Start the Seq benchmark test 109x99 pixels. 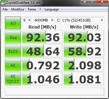(x=13, y=37)
